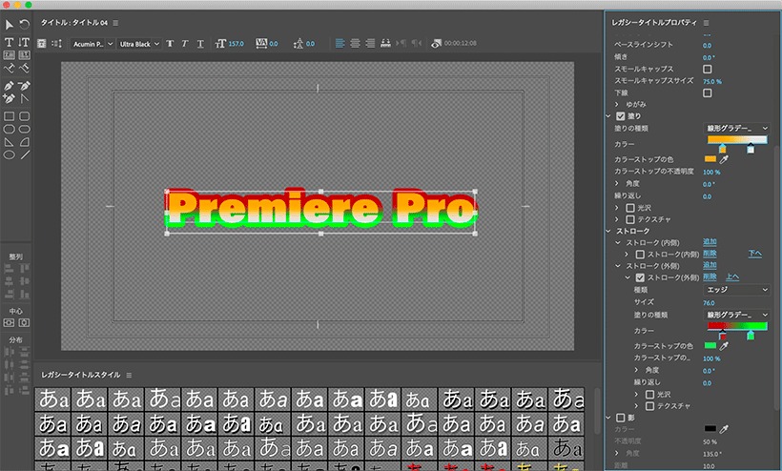Enable 下線 underline checkbox
The height and width of the screenshot is (471, 782).
coord(708,92)
